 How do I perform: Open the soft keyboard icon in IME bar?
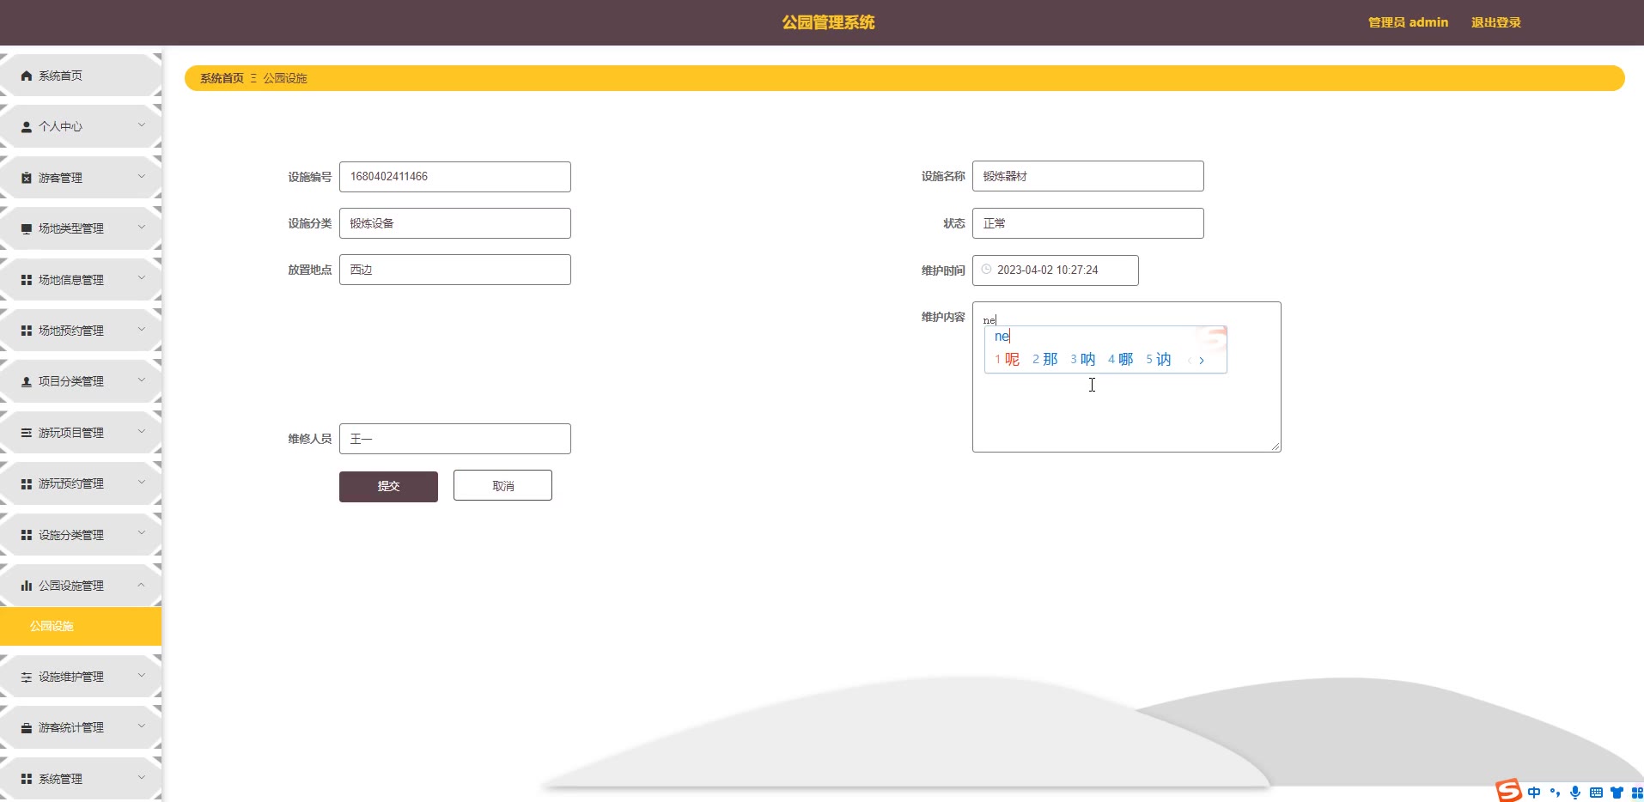click(x=1596, y=793)
